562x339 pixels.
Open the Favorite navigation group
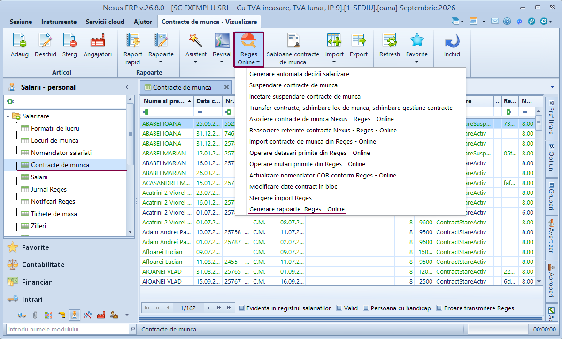click(x=35, y=247)
